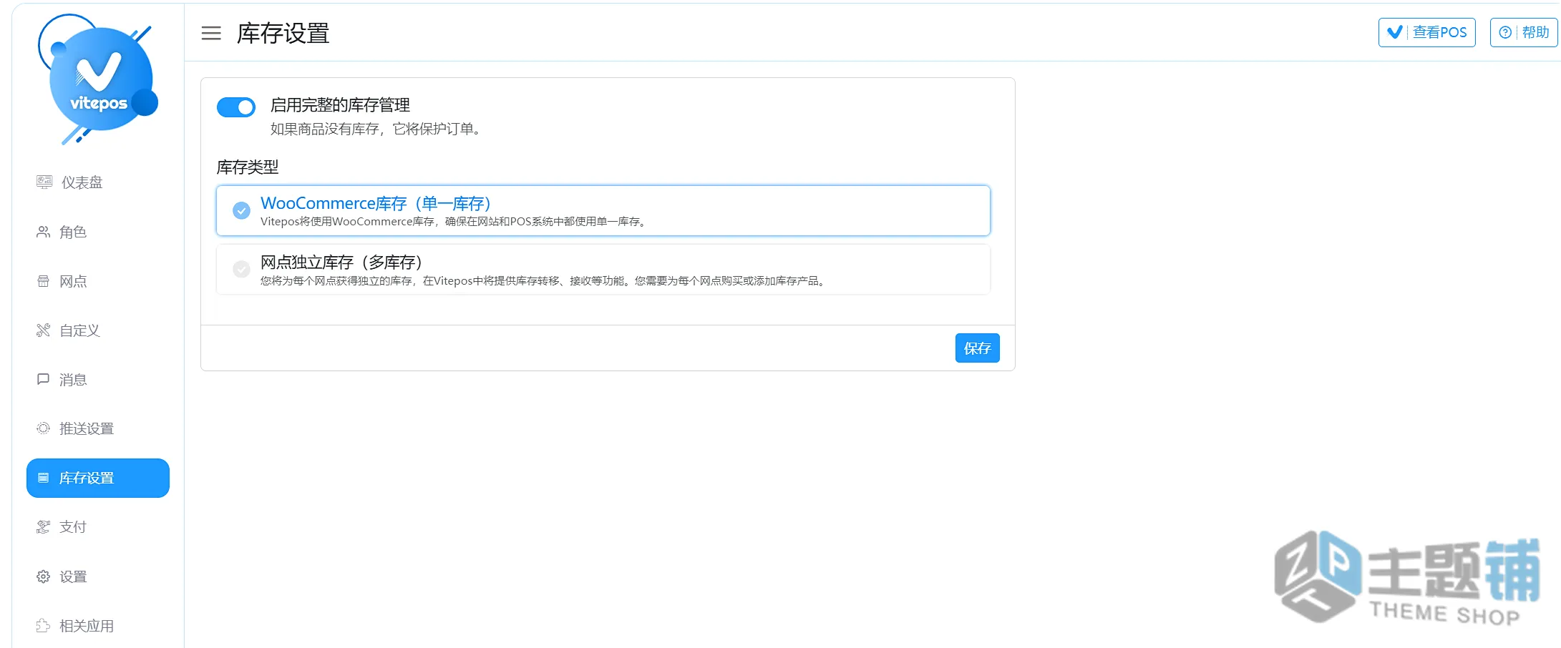Open 消息 menu item
Screen dimensions: 1561x648
[x=98, y=380]
